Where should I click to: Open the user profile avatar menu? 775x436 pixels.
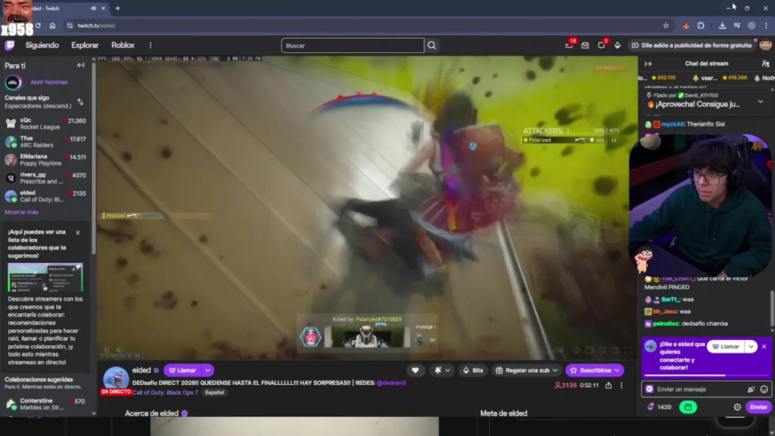(x=765, y=45)
